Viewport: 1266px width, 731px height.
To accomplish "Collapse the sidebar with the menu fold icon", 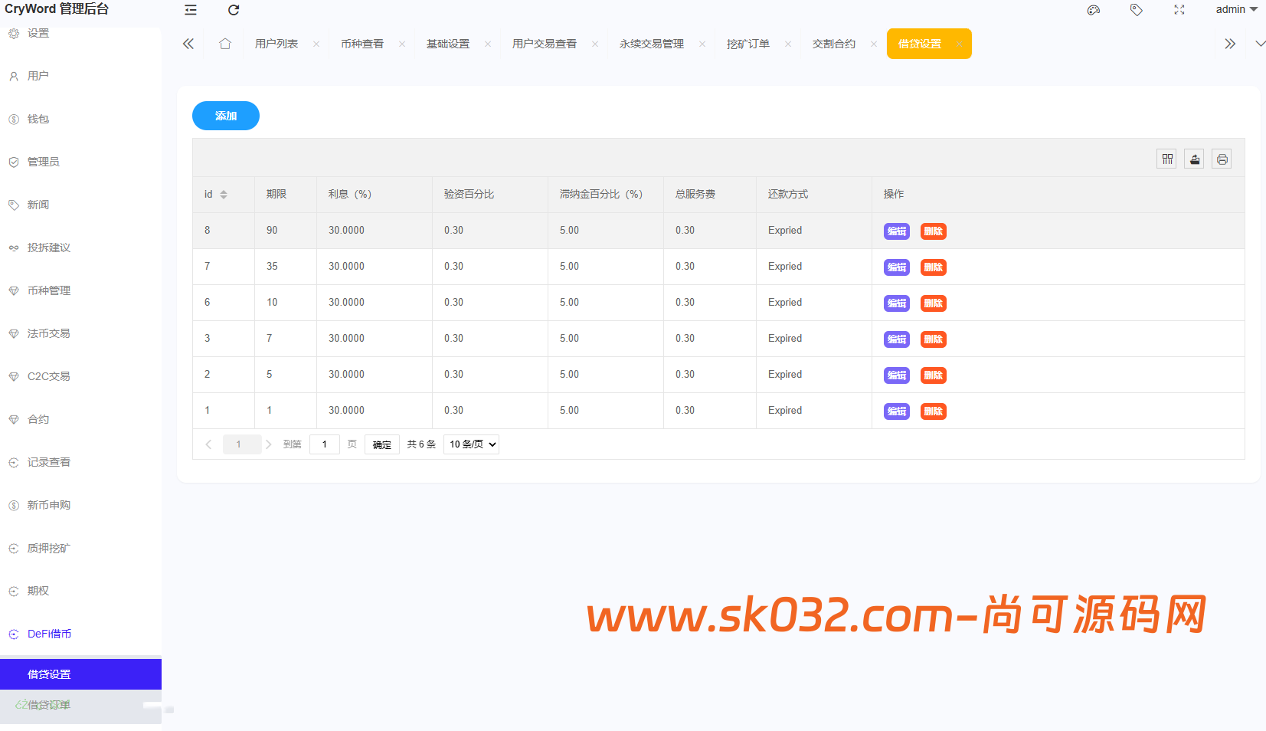I will pos(191,10).
